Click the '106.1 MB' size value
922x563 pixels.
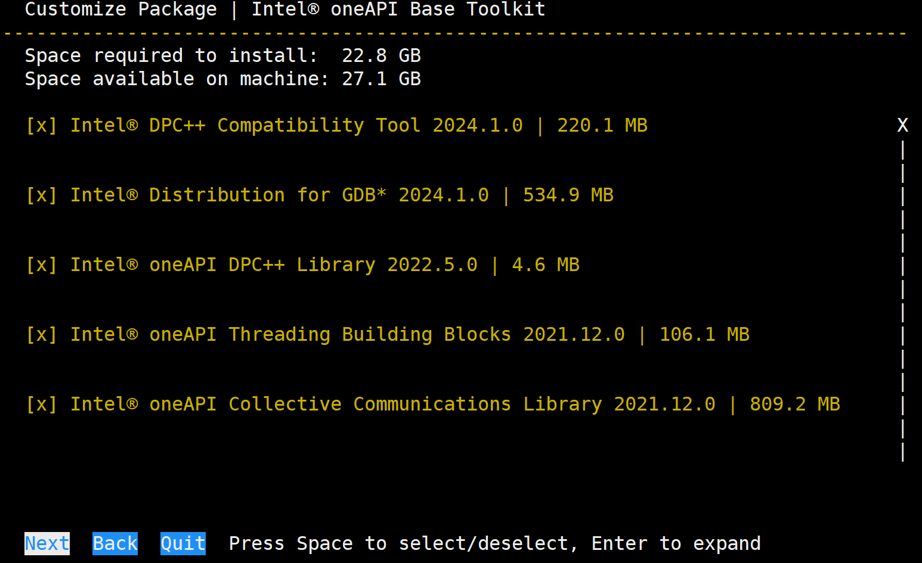(704, 335)
